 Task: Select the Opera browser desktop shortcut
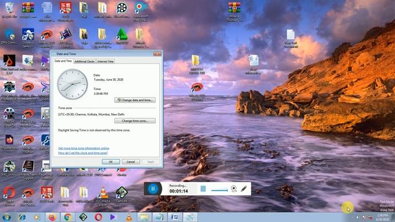(x=9, y=196)
